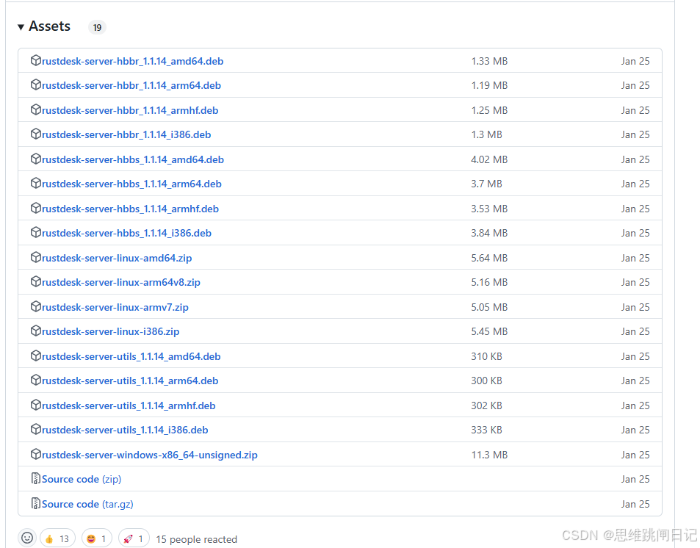Select the 11.3 MB size value

point(489,455)
